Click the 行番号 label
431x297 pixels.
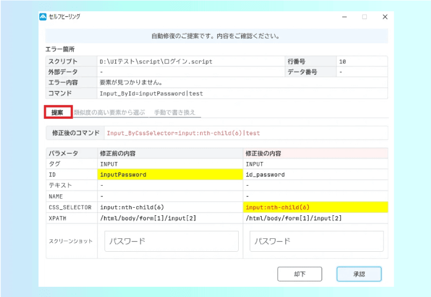coord(296,61)
